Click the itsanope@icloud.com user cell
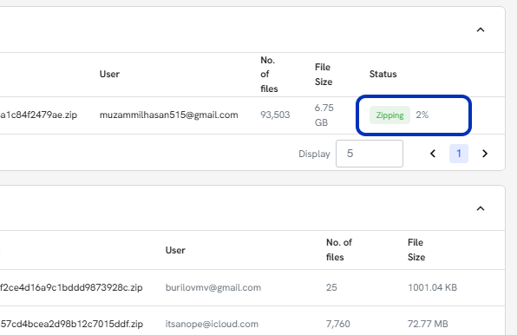 point(212,324)
